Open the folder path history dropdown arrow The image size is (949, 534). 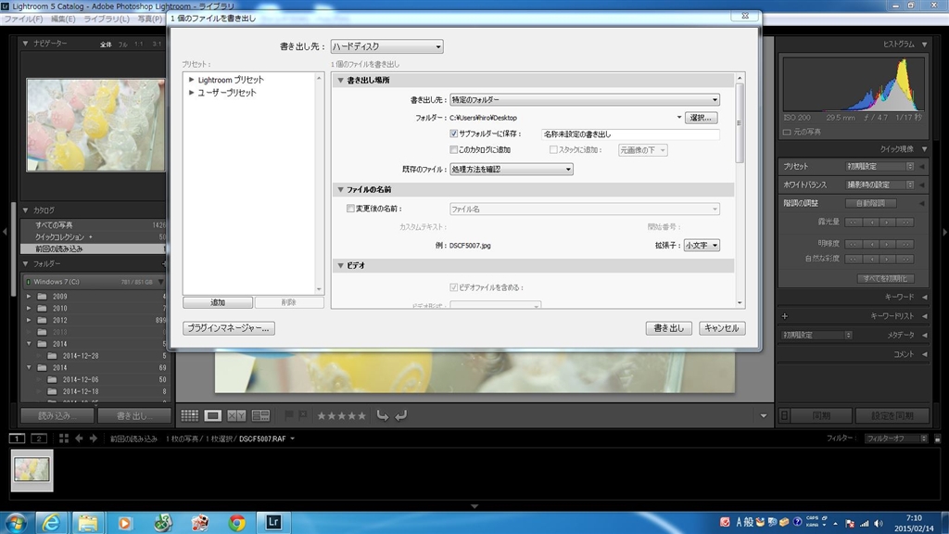[678, 118]
